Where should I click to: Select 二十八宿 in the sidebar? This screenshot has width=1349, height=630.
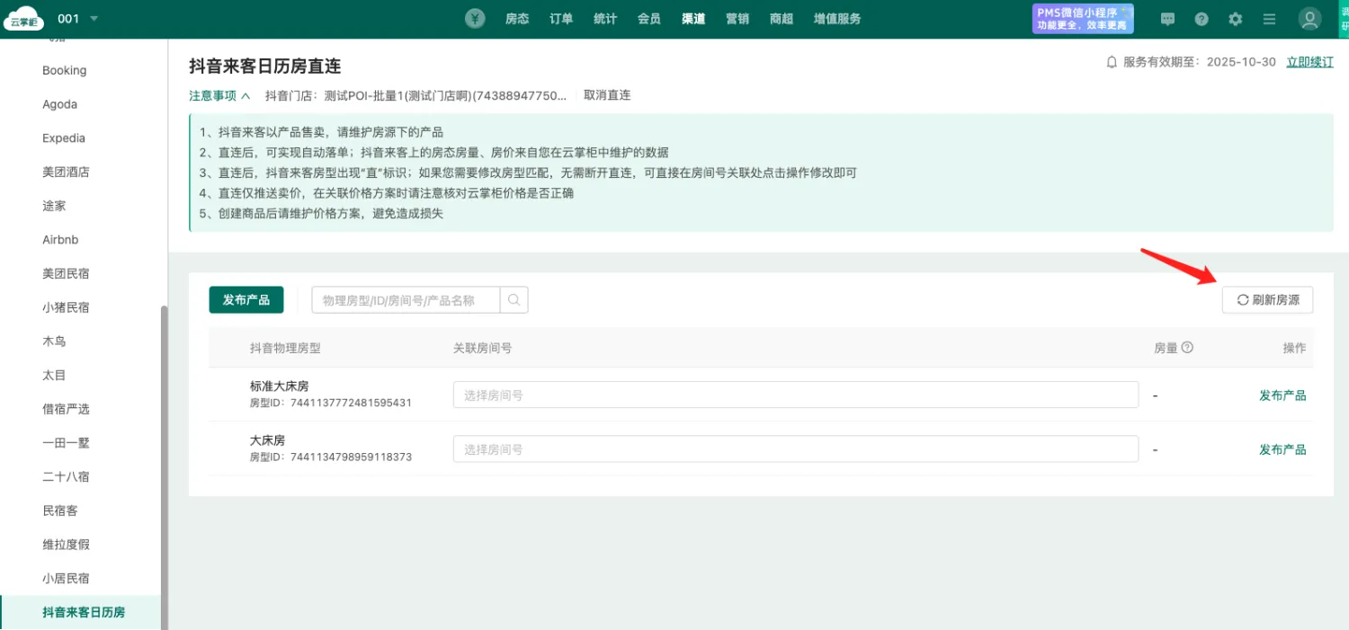pos(66,476)
